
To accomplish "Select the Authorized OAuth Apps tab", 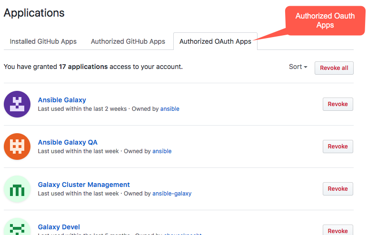I will click(x=215, y=41).
